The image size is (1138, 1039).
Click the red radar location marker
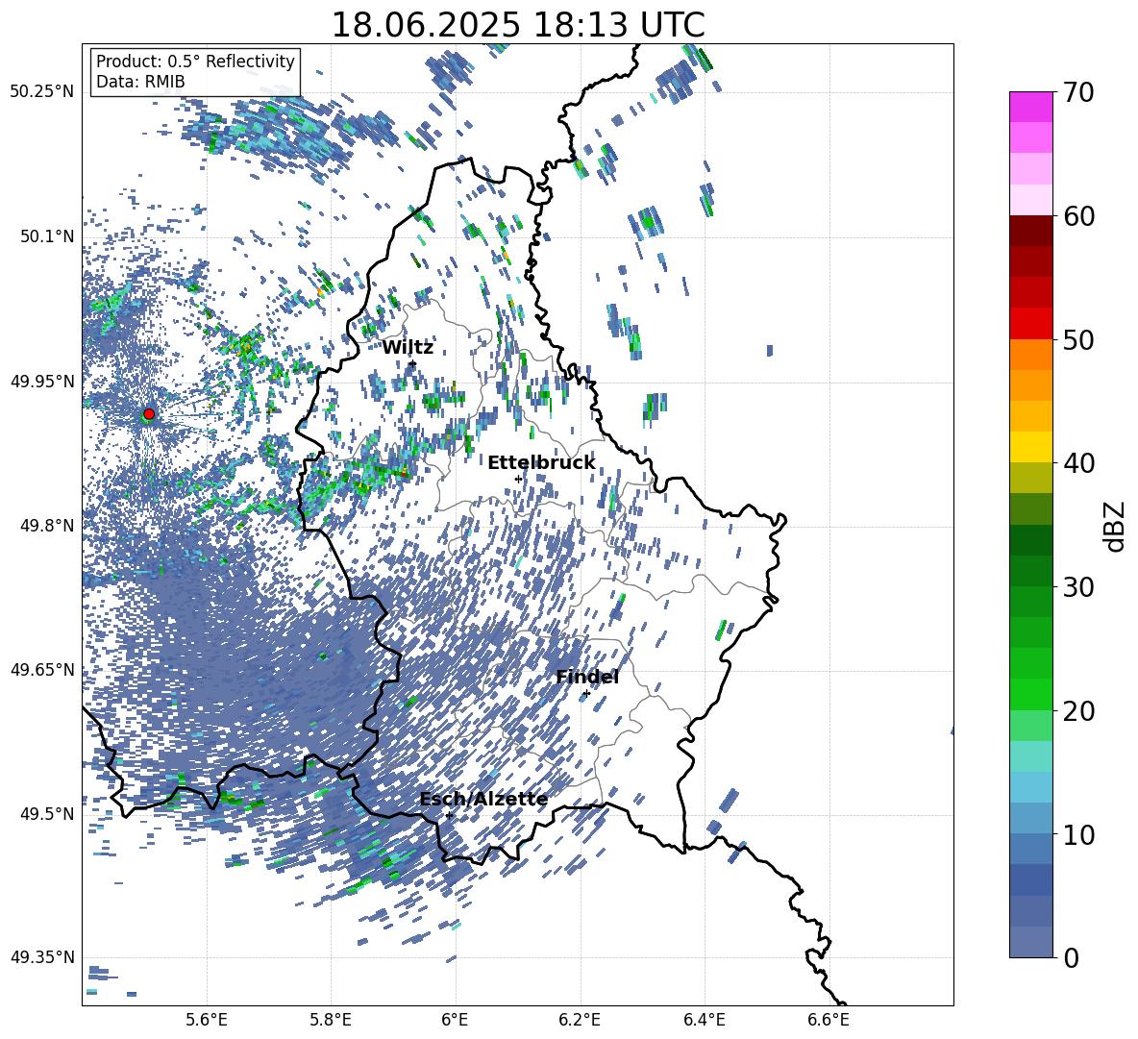[149, 414]
